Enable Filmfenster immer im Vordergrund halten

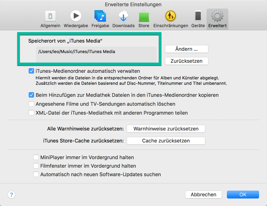coord(36,166)
